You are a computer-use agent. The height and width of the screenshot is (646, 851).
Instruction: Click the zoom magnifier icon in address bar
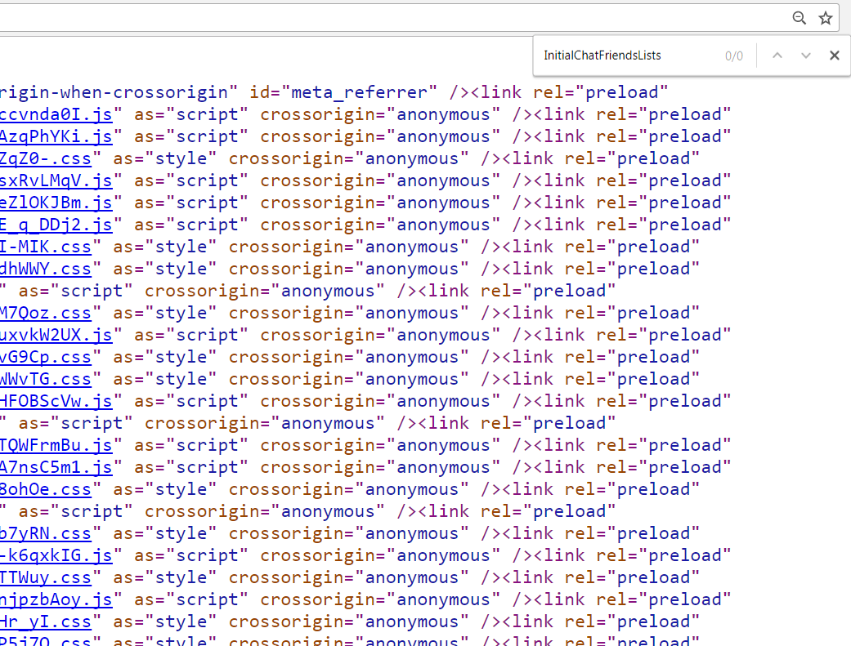(x=799, y=18)
